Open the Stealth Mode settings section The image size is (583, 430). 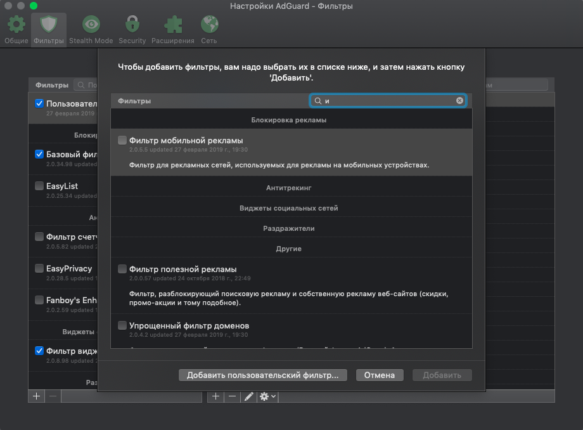click(91, 29)
